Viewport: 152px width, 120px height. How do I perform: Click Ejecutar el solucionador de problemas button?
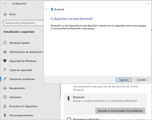coord(120,111)
